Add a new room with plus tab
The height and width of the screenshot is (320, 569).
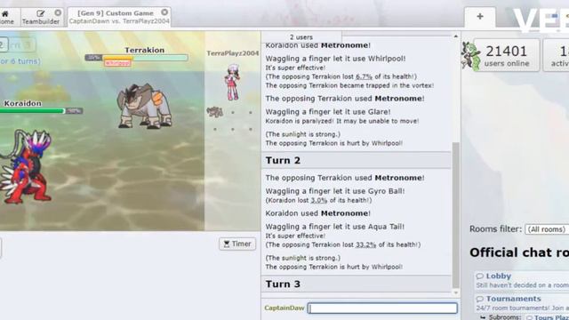pos(480,16)
